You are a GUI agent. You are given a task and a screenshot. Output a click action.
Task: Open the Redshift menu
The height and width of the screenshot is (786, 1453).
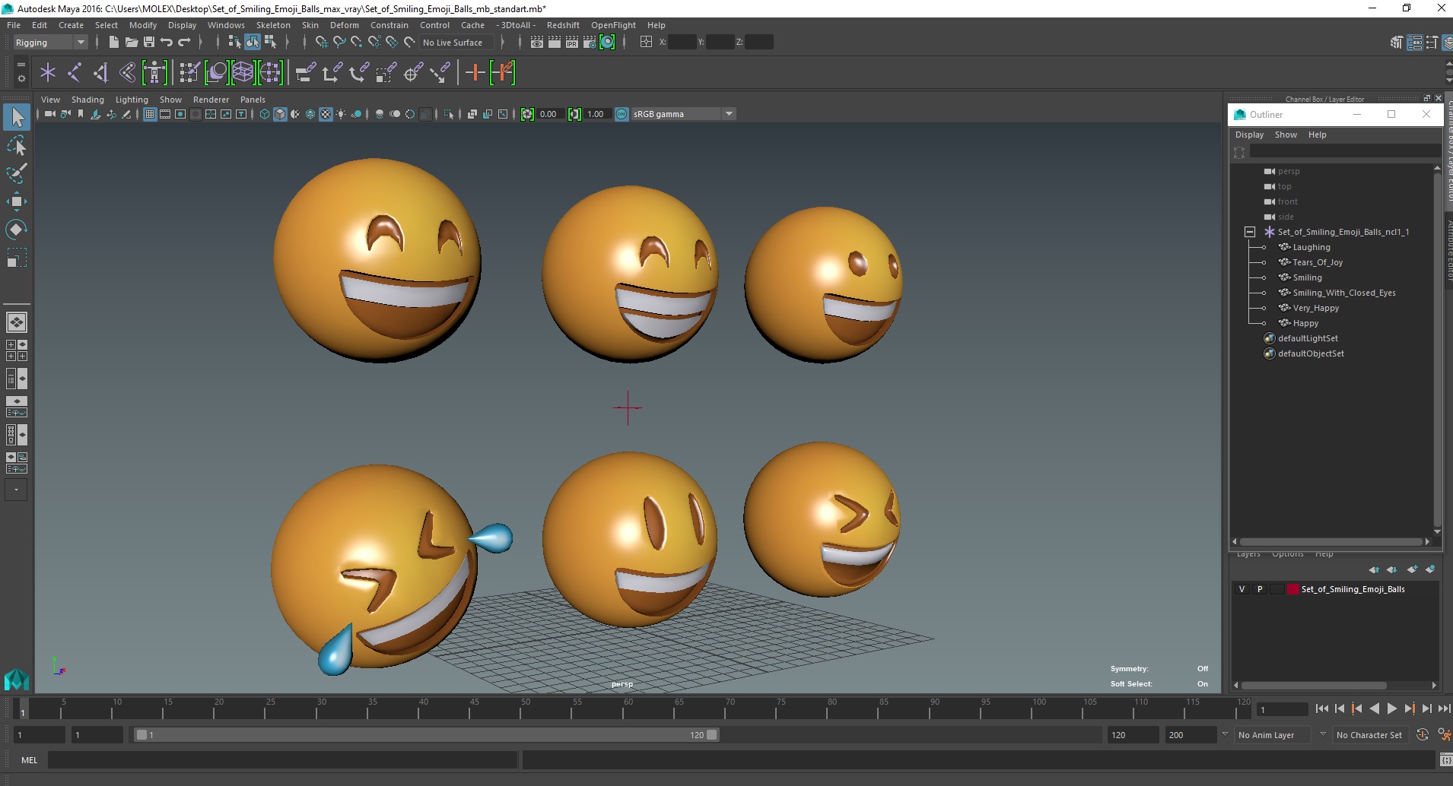pyautogui.click(x=563, y=25)
